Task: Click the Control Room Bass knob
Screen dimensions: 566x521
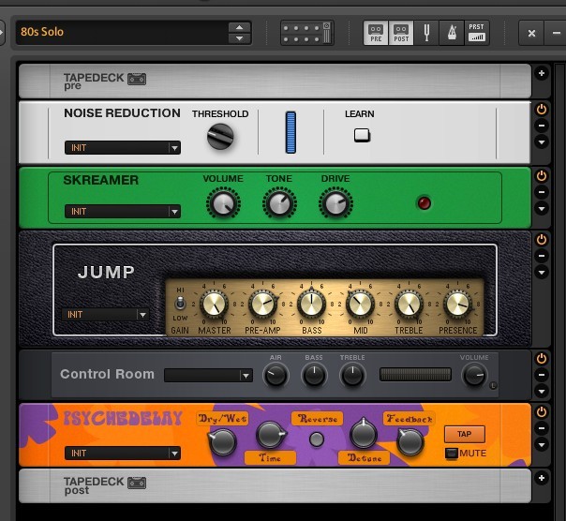Action: [314, 376]
